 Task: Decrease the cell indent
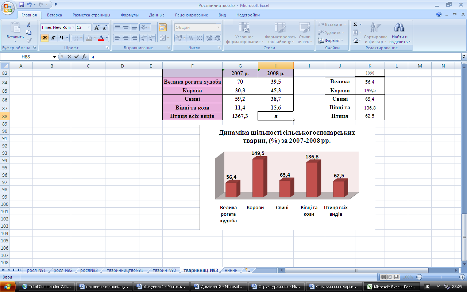(x=144, y=38)
